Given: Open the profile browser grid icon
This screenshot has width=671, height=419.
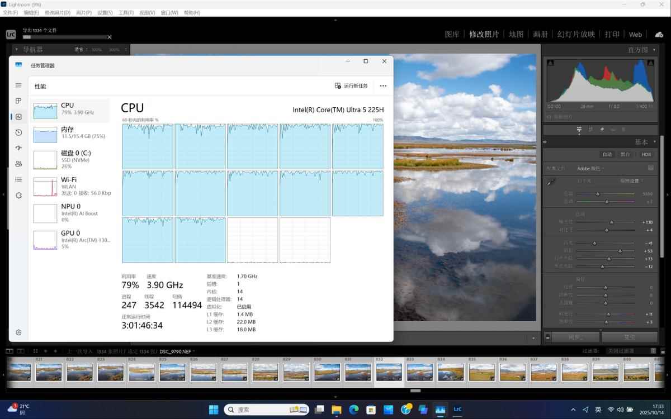Looking at the screenshot, I should point(651,168).
